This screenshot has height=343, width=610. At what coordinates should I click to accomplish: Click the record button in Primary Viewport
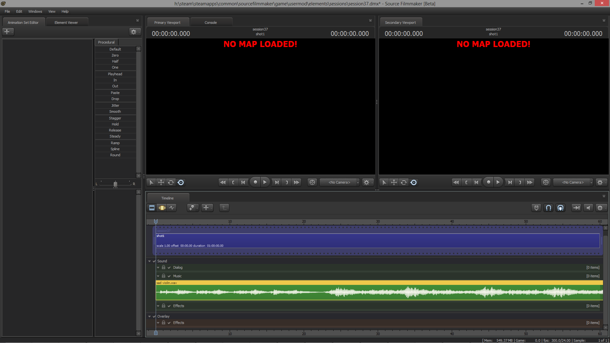255,182
